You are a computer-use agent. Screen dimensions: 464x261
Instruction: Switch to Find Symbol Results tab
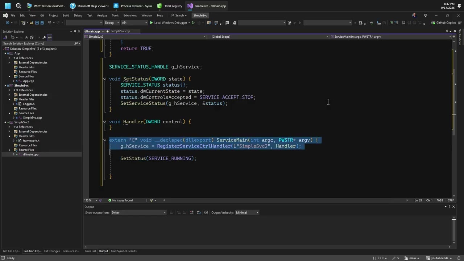click(124, 251)
